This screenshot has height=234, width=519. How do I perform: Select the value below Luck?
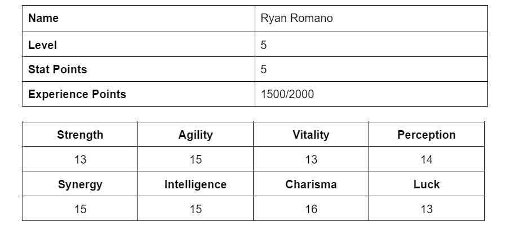[427, 209]
